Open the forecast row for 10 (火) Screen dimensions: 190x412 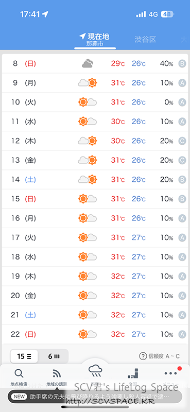(95, 102)
